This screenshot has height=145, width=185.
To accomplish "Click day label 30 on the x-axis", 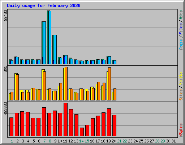I will 168,141.
